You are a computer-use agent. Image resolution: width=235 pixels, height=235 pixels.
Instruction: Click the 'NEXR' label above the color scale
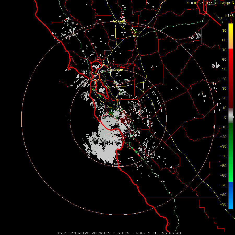click(x=230, y=15)
